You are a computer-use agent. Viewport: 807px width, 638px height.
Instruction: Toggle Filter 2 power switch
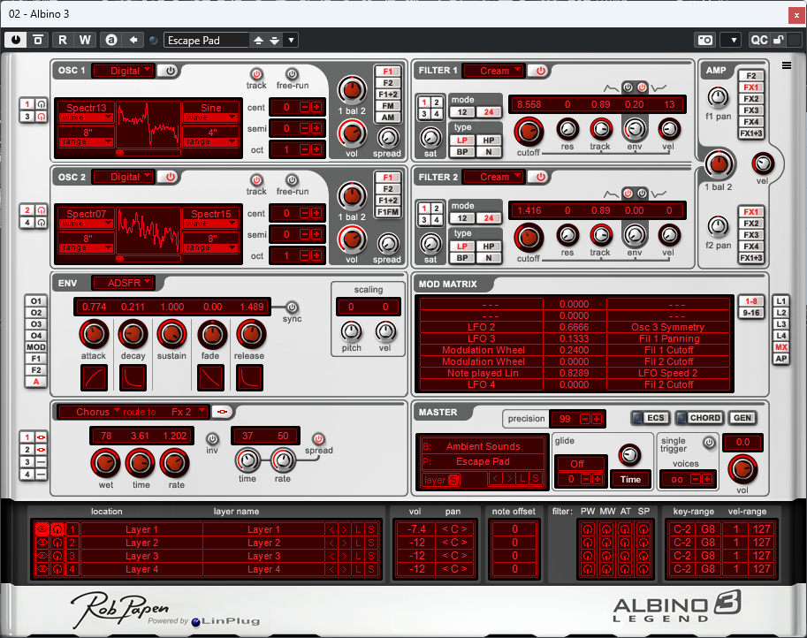click(540, 177)
